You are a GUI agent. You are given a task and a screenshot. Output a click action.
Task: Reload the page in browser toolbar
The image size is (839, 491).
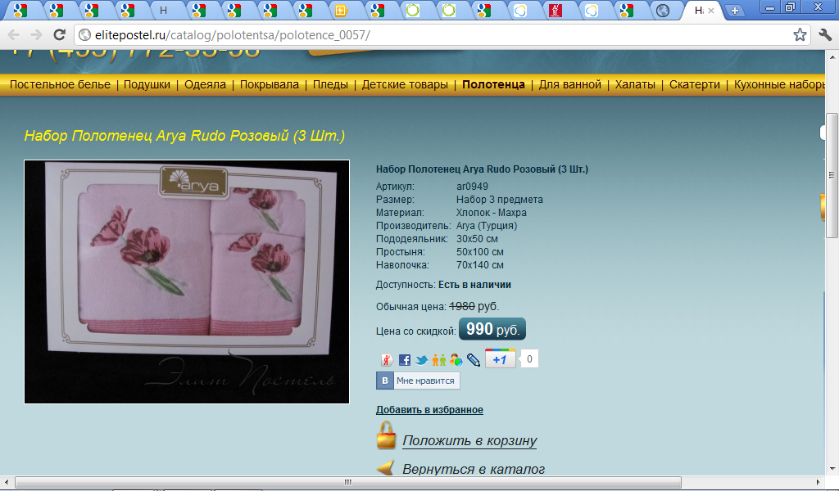click(x=59, y=34)
